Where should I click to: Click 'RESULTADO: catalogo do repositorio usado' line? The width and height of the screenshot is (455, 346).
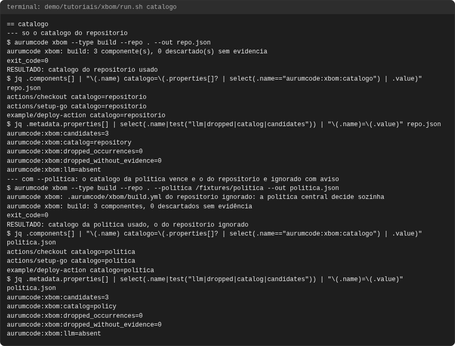pos(82,70)
